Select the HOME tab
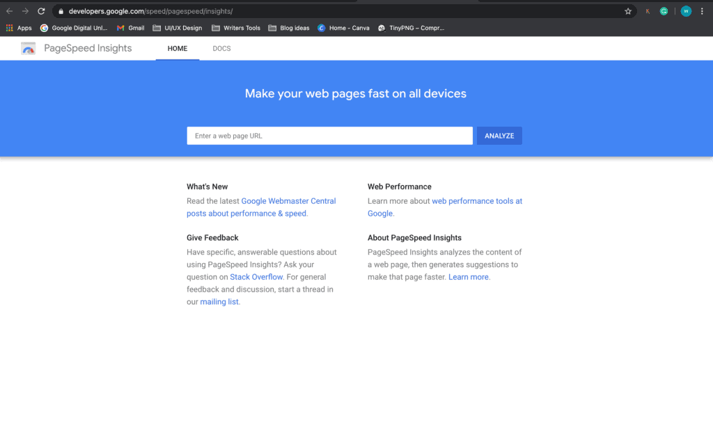 [178, 49]
